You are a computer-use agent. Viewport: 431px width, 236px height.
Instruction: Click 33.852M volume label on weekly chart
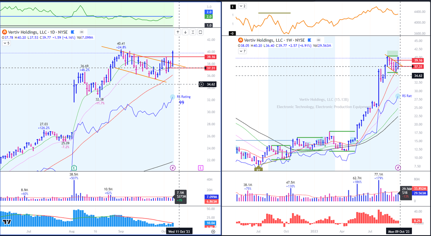(420, 188)
